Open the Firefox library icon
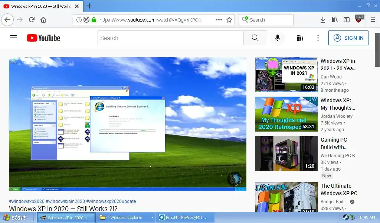The width and height of the screenshot is (380, 223). point(335,20)
